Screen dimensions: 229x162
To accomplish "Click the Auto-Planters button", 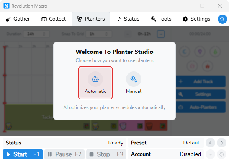I will click(201, 107).
